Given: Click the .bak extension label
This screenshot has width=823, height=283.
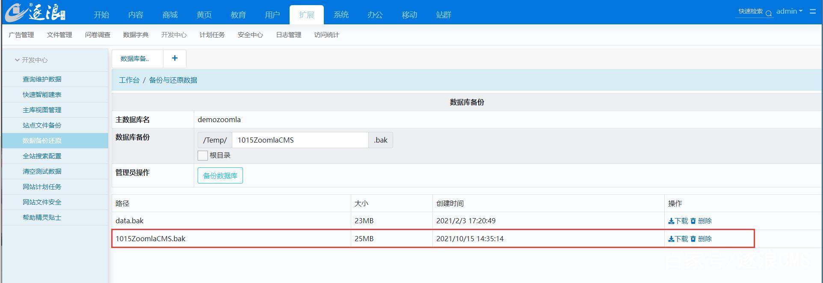Looking at the screenshot, I should click(x=381, y=140).
